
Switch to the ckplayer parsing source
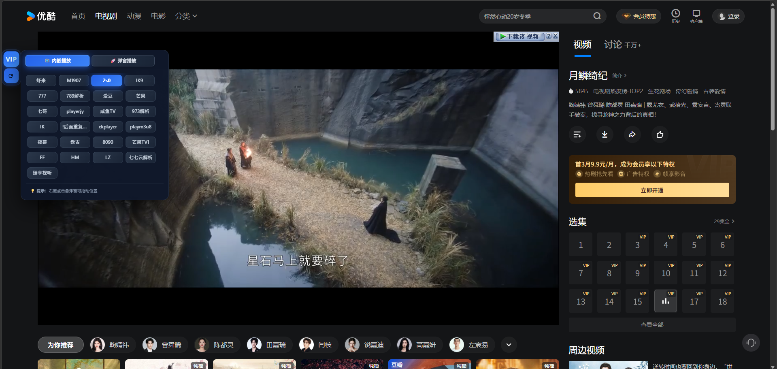[x=108, y=127]
